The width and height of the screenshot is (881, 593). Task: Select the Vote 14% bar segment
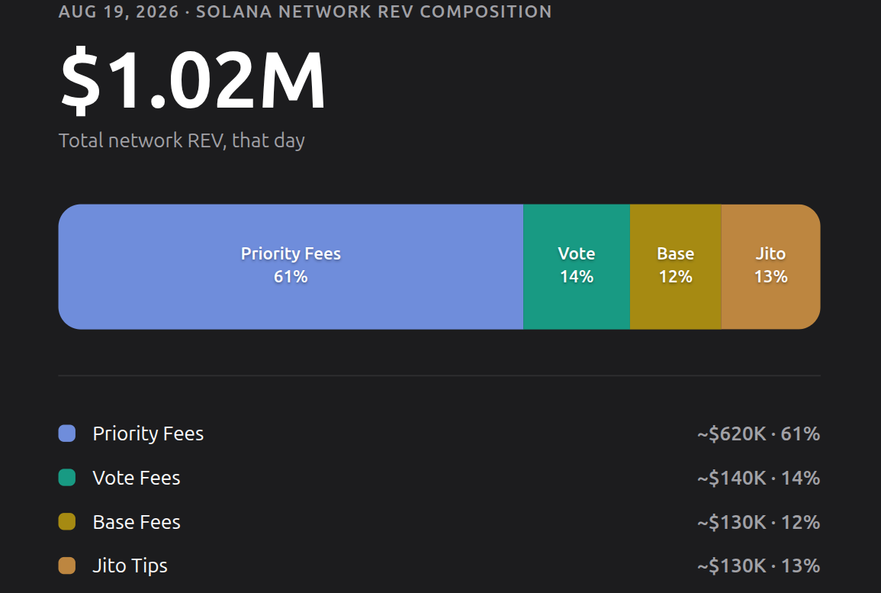pos(577,266)
